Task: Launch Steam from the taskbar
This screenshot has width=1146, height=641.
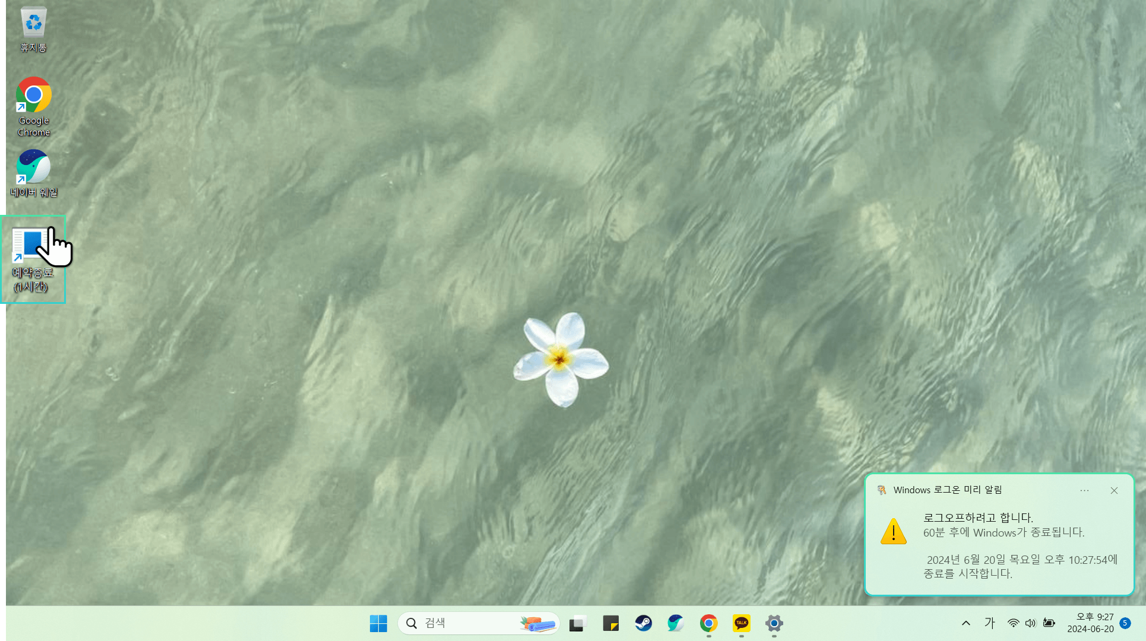Action: click(643, 623)
